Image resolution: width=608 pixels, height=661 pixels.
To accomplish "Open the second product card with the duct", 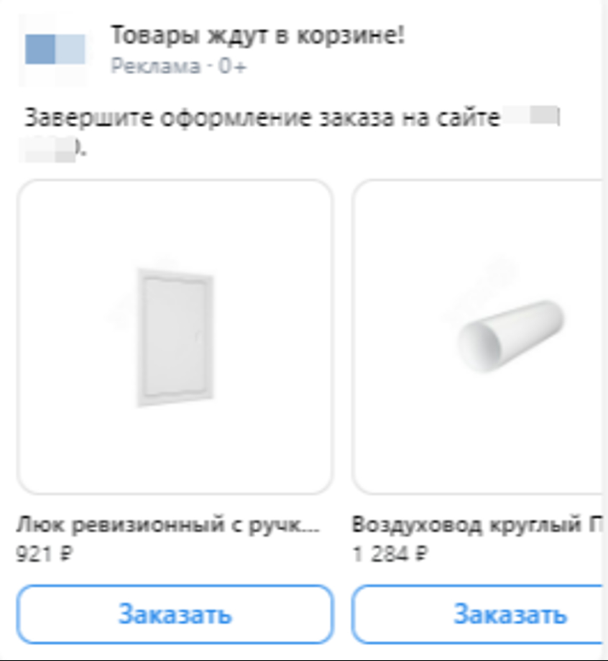I will 478,337.
